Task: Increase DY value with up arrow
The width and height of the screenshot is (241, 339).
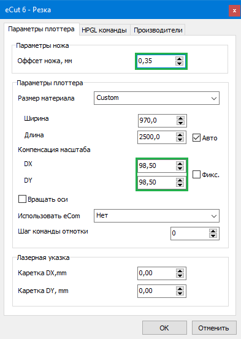Action: click(180, 180)
